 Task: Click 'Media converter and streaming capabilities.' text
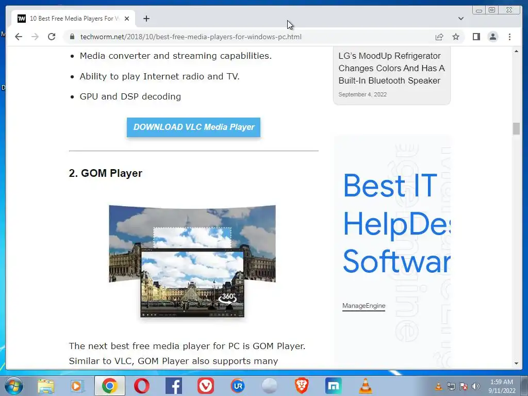click(175, 56)
